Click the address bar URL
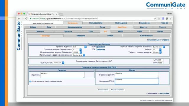The height and width of the screenshot is (106, 189). [69, 19]
